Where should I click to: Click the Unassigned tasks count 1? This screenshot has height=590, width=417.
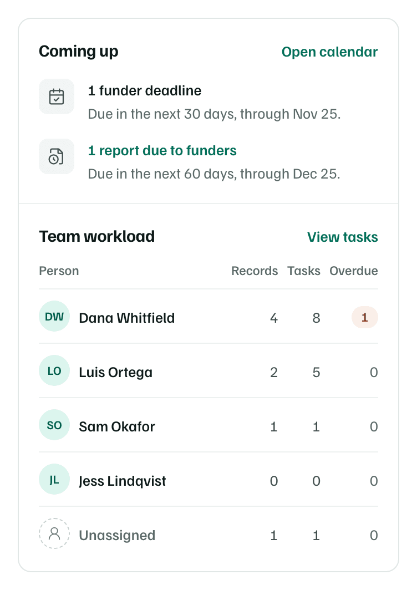tap(316, 536)
